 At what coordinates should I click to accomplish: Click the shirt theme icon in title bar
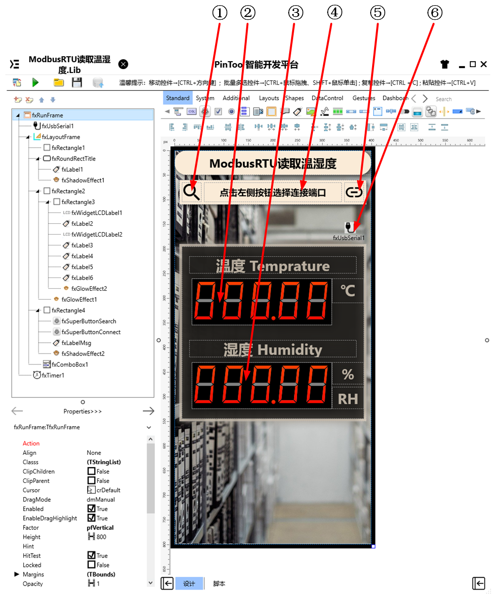tap(445, 64)
